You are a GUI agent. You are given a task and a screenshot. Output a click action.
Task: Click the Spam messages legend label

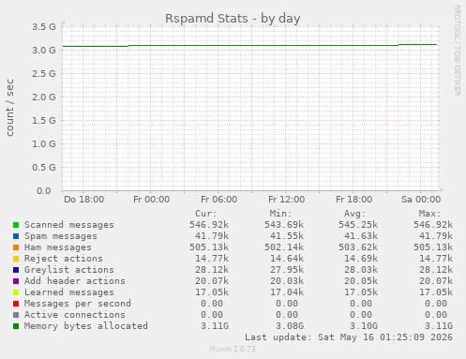click(61, 236)
